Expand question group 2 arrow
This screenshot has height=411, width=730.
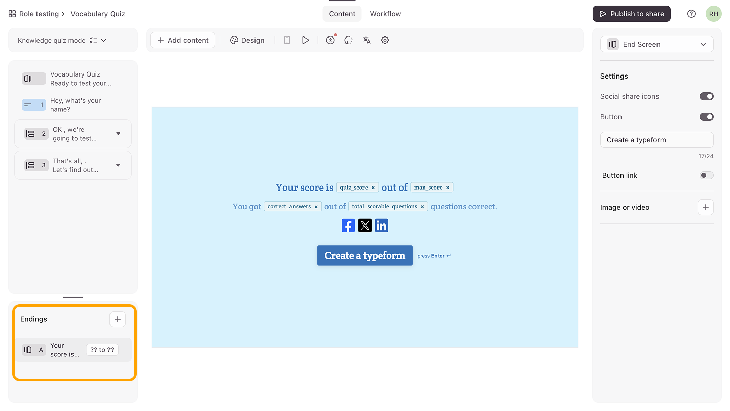click(118, 134)
